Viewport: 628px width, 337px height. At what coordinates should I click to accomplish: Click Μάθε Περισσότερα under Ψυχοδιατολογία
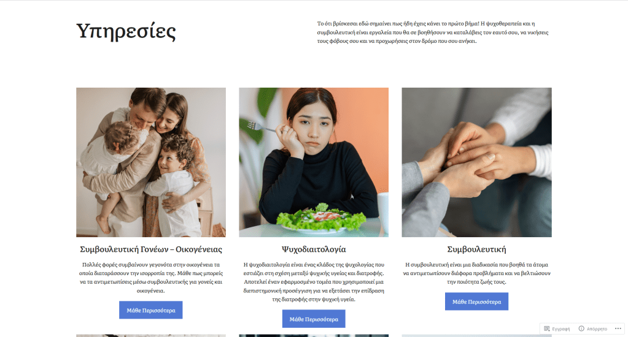pos(314,319)
